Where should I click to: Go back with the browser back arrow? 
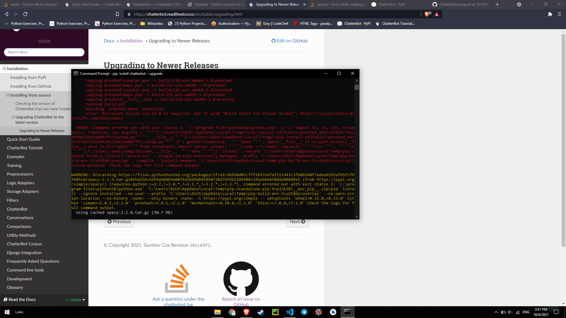(6, 14)
